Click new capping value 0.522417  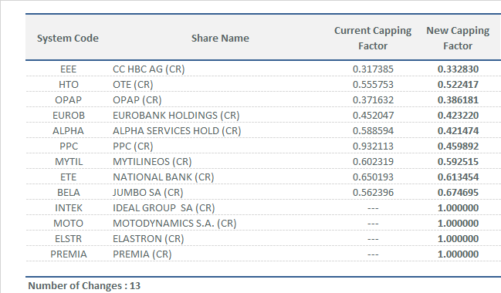coord(458,85)
